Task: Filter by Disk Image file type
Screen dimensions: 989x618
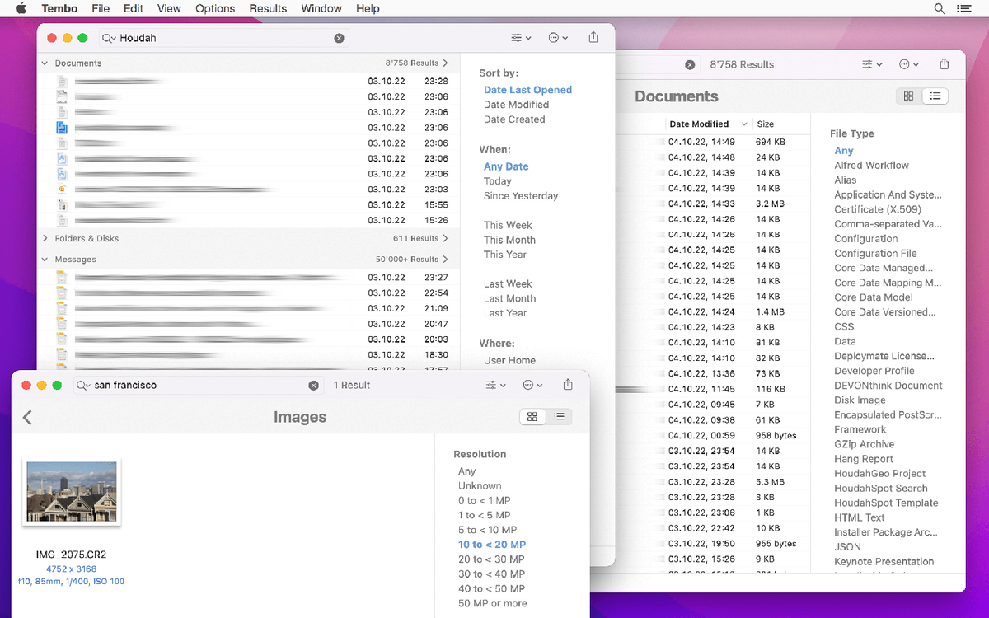Action: [860, 400]
